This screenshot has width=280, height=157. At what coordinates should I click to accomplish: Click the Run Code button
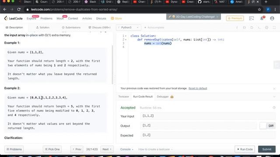[245, 149]
